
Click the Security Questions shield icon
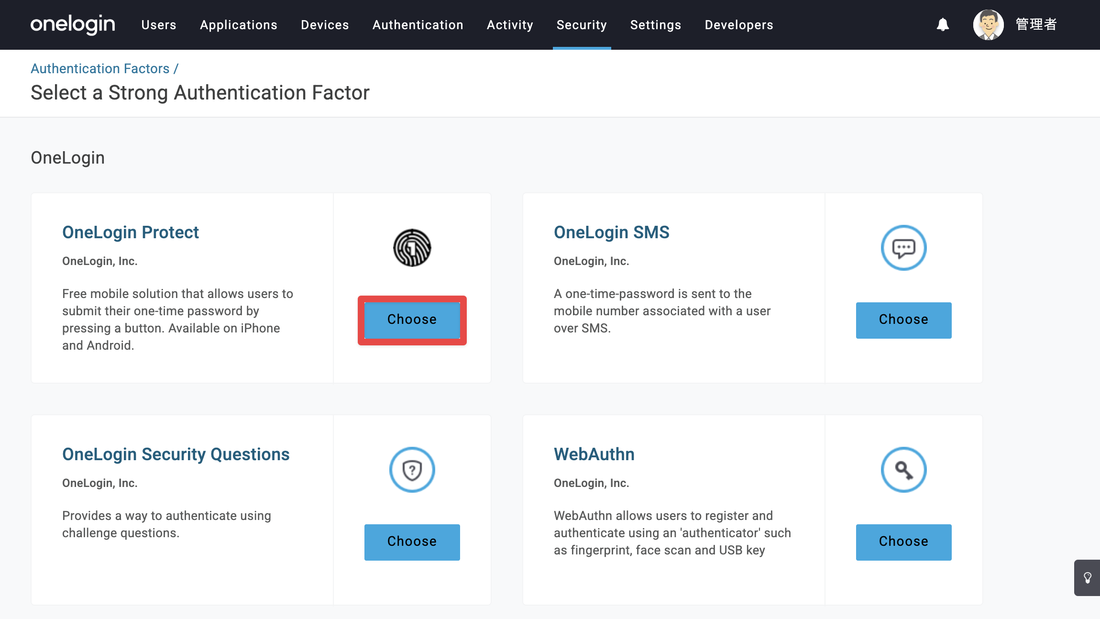click(x=412, y=470)
